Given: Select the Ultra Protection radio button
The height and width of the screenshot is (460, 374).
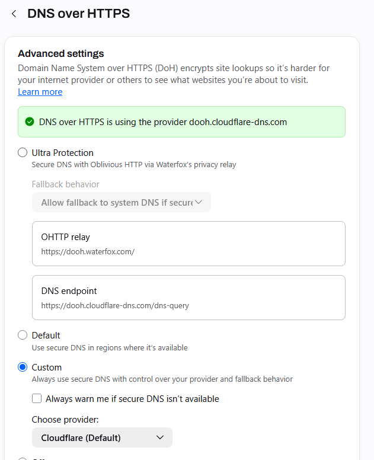Looking at the screenshot, I should (x=23, y=152).
